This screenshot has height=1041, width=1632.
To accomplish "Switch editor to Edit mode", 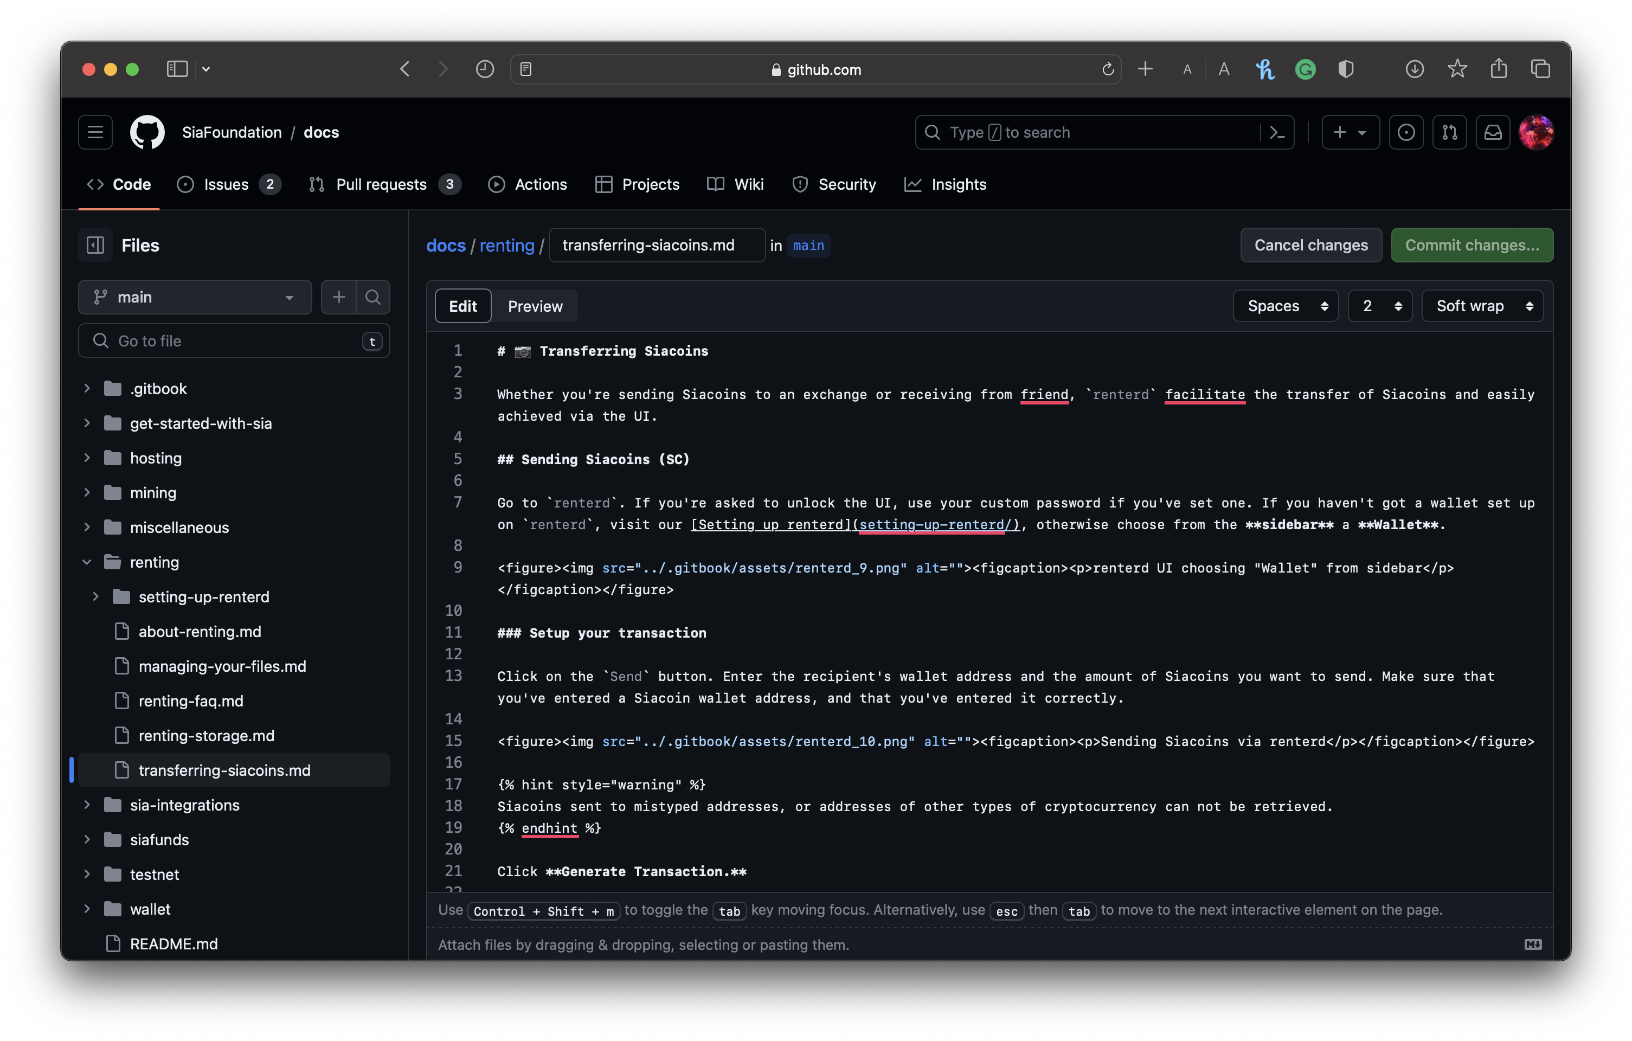I will (463, 306).
